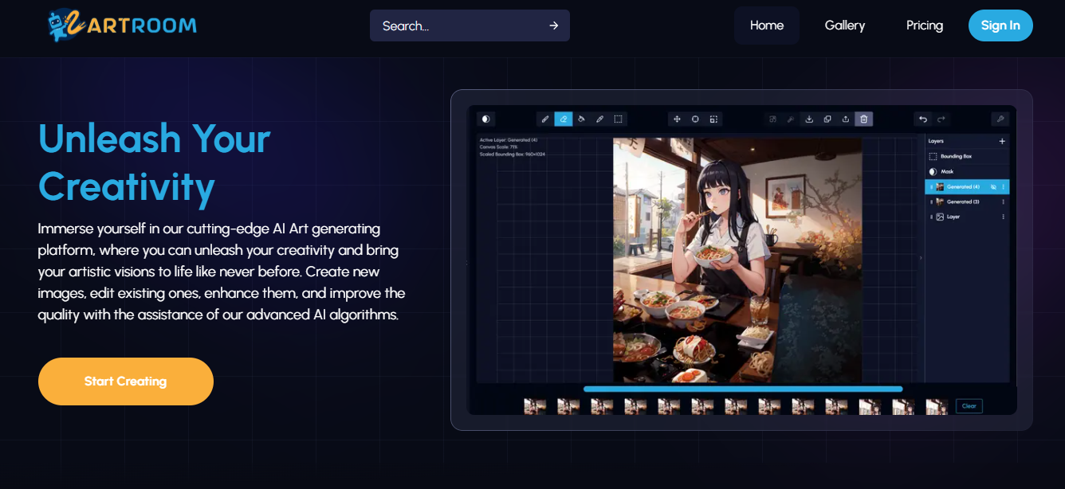
Task: Select the Generated (4) layer name
Action: 964,186
